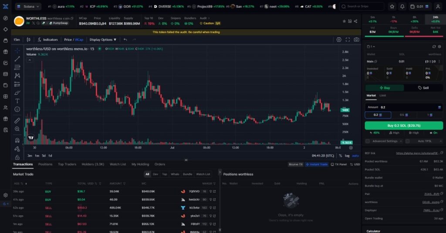Open the Solana network dropdown
Image resolution: width=446 pixels, height=233 pixels.
click(27, 6)
